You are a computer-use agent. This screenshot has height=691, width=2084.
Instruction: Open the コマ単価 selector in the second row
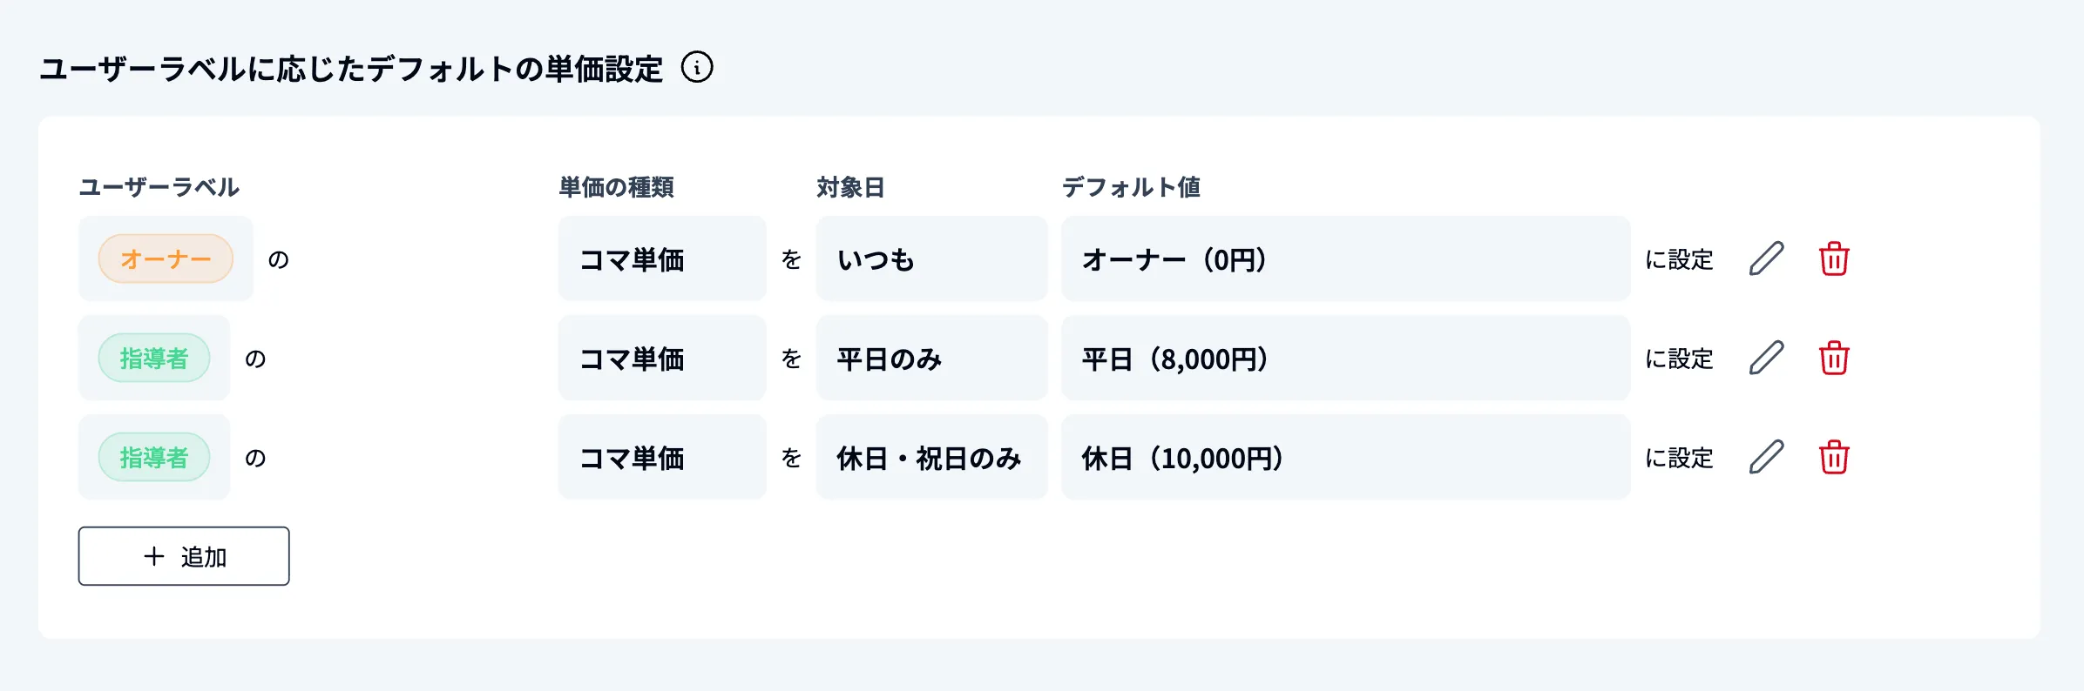(661, 358)
